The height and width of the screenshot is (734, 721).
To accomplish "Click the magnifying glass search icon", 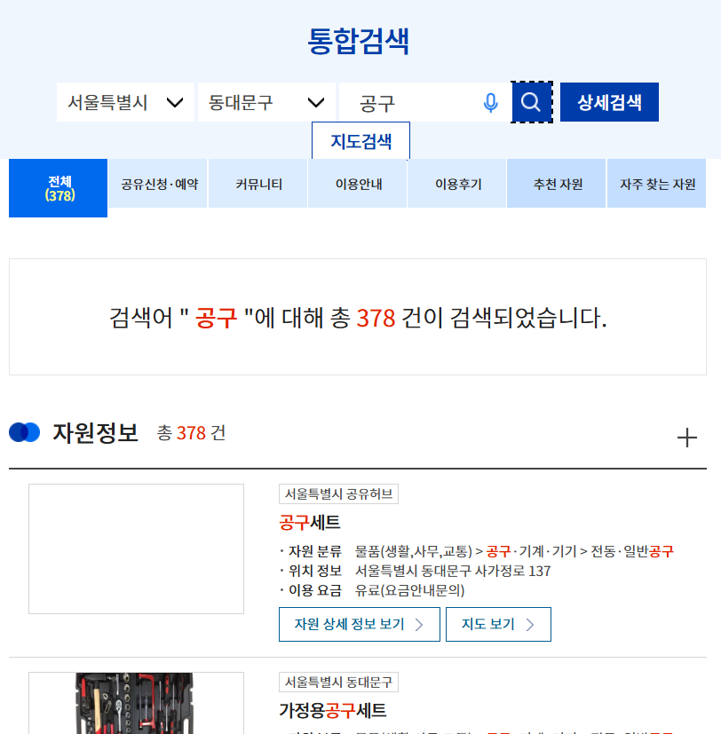I will 531,101.
